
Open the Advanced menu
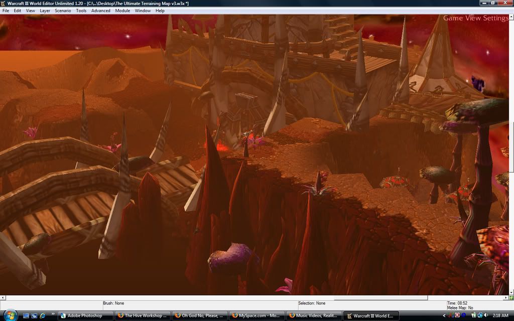pos(100,11)
